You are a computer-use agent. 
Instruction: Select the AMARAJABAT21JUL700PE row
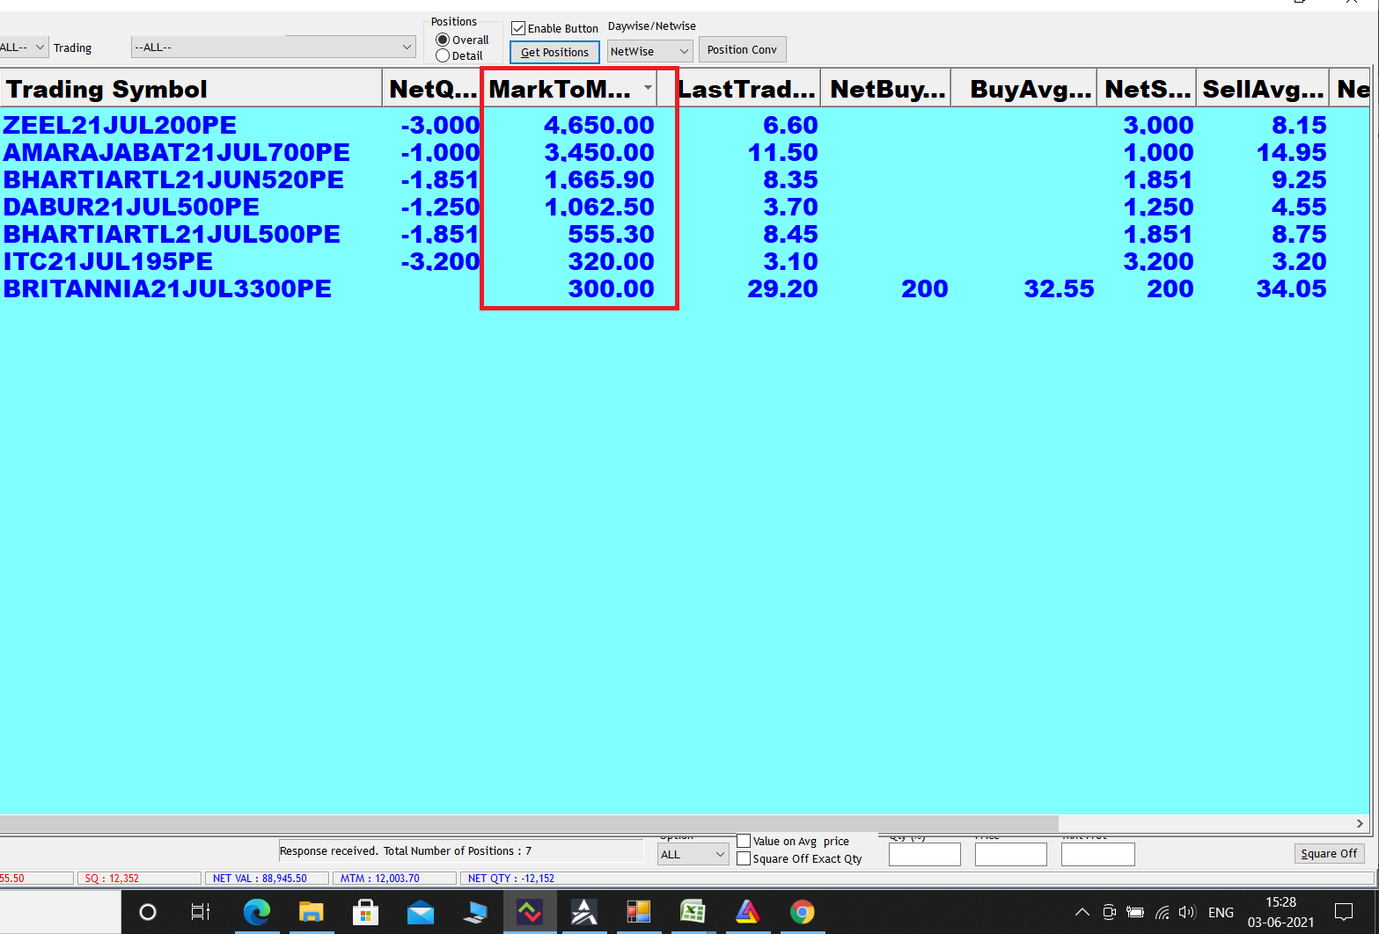685,152
